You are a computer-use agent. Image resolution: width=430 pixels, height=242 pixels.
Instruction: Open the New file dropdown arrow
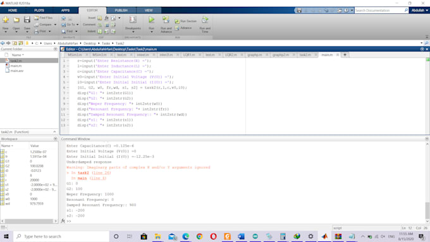(6, 32)
